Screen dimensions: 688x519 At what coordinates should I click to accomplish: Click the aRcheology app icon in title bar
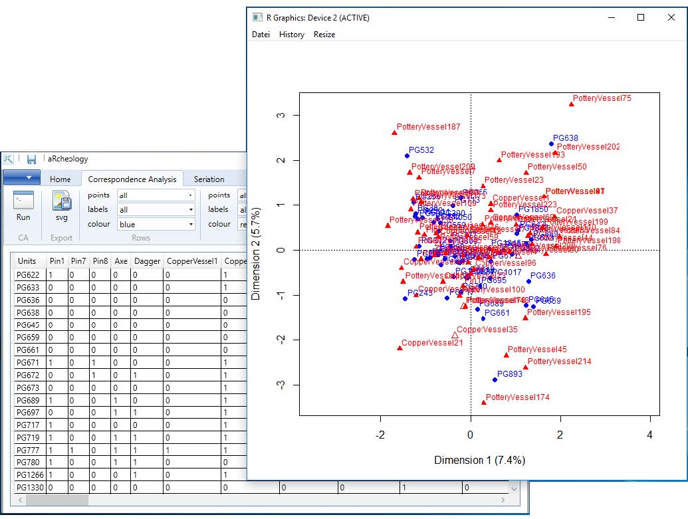coord(9,159)
